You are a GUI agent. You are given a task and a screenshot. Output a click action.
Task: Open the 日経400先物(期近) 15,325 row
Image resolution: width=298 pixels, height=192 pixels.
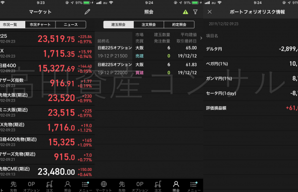47,142
